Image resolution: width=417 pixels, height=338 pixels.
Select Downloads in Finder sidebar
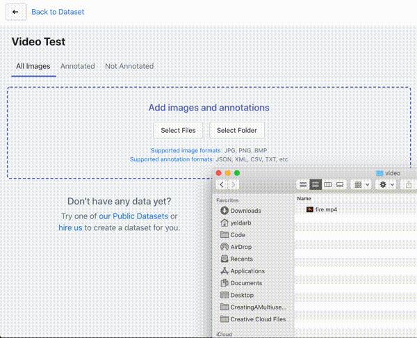(x=240, y=211)
